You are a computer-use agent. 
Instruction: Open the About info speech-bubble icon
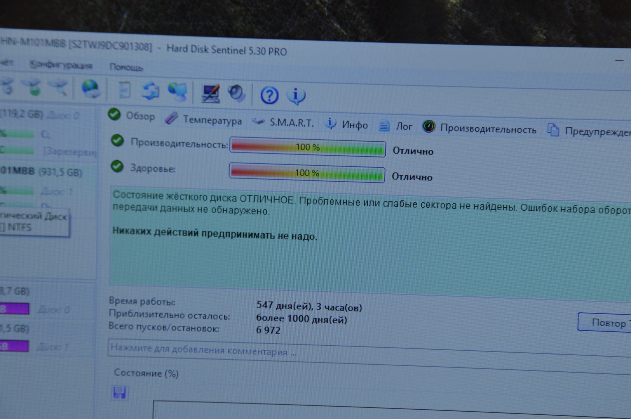click(296, 96)
